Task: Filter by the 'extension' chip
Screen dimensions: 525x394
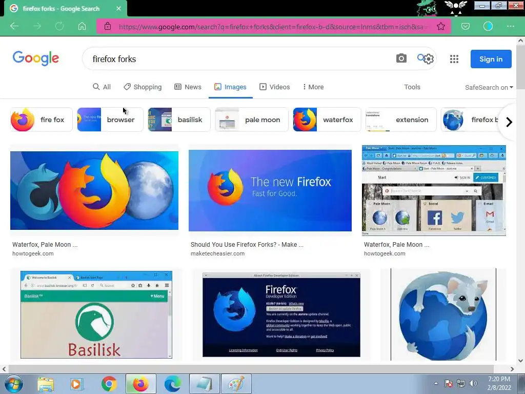Action: click(x=401, y=120)
